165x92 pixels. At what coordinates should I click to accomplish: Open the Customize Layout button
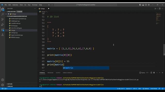149,5
